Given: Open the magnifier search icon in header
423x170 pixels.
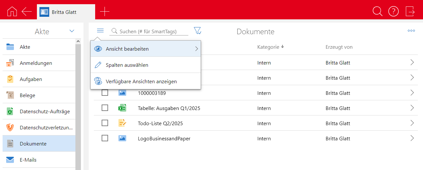Looking at the screenshot, I should point(377,12).
